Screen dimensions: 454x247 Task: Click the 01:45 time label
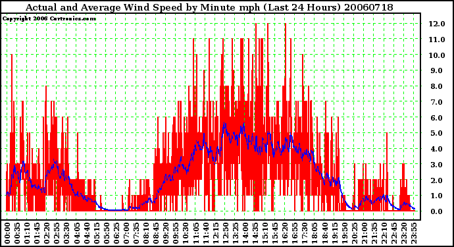pyautogui.click(x=37, y=233)
